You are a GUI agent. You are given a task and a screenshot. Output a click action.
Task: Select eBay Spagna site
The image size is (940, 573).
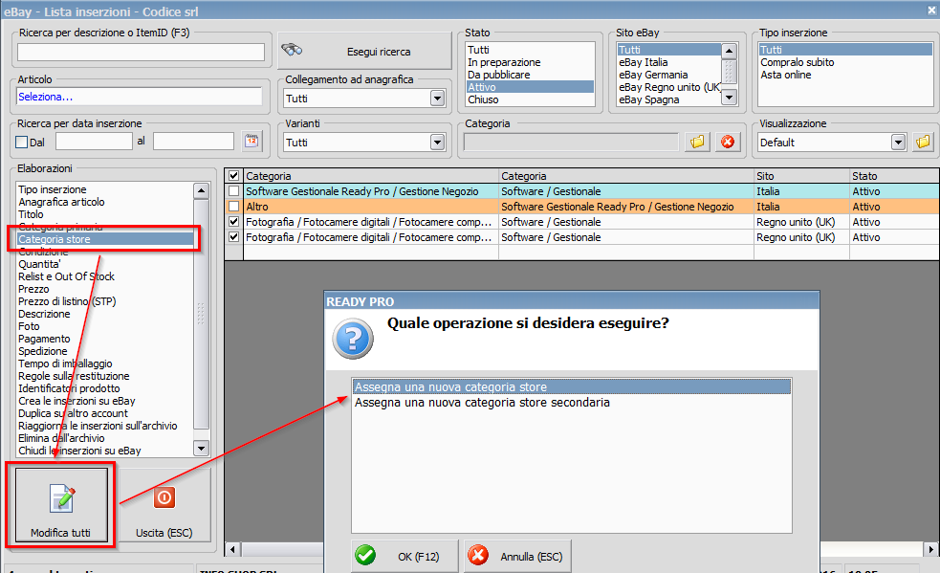click(669, 99)
